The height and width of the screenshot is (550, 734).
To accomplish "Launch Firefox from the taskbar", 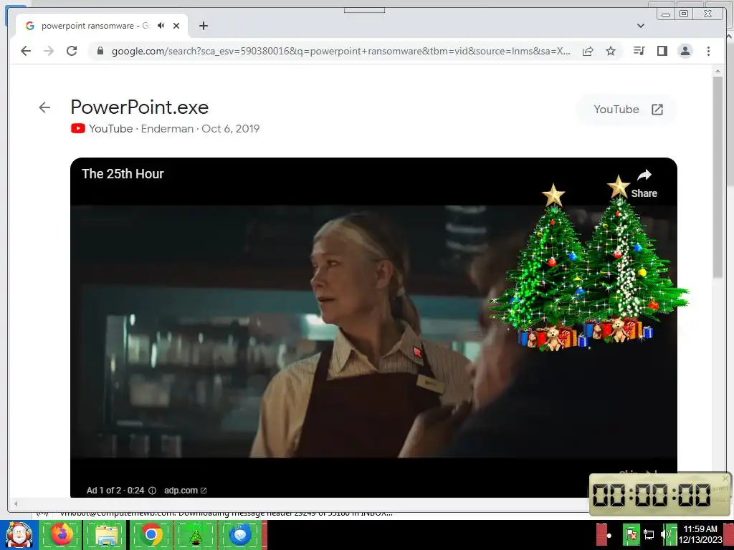I will [62, 535].
